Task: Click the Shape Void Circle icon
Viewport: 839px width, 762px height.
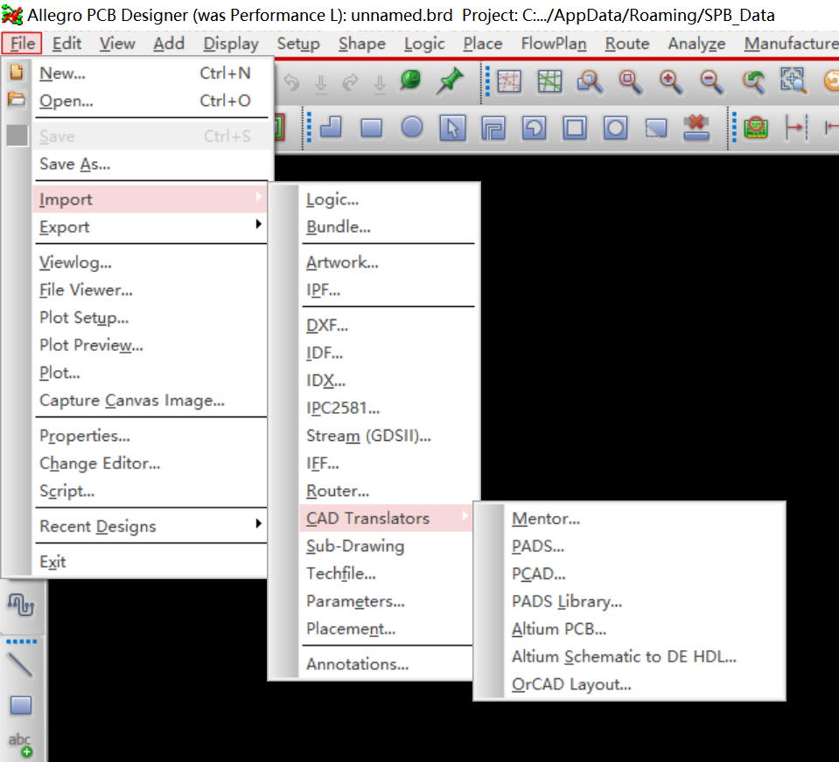Action: [615, 129]
